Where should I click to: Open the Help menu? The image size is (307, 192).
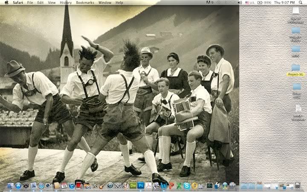click(x=119, y=3)
